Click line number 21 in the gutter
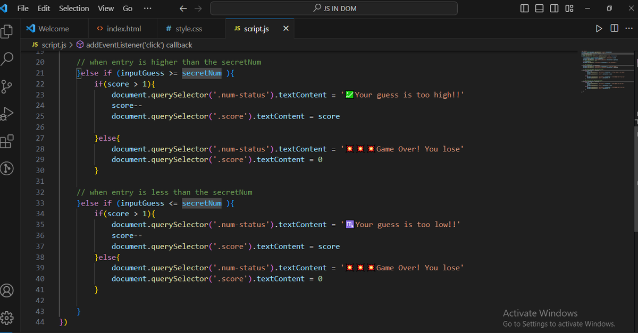 [40, 73]
